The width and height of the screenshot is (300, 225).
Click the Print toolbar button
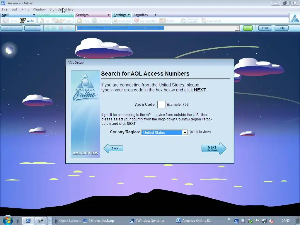(265, 28)
